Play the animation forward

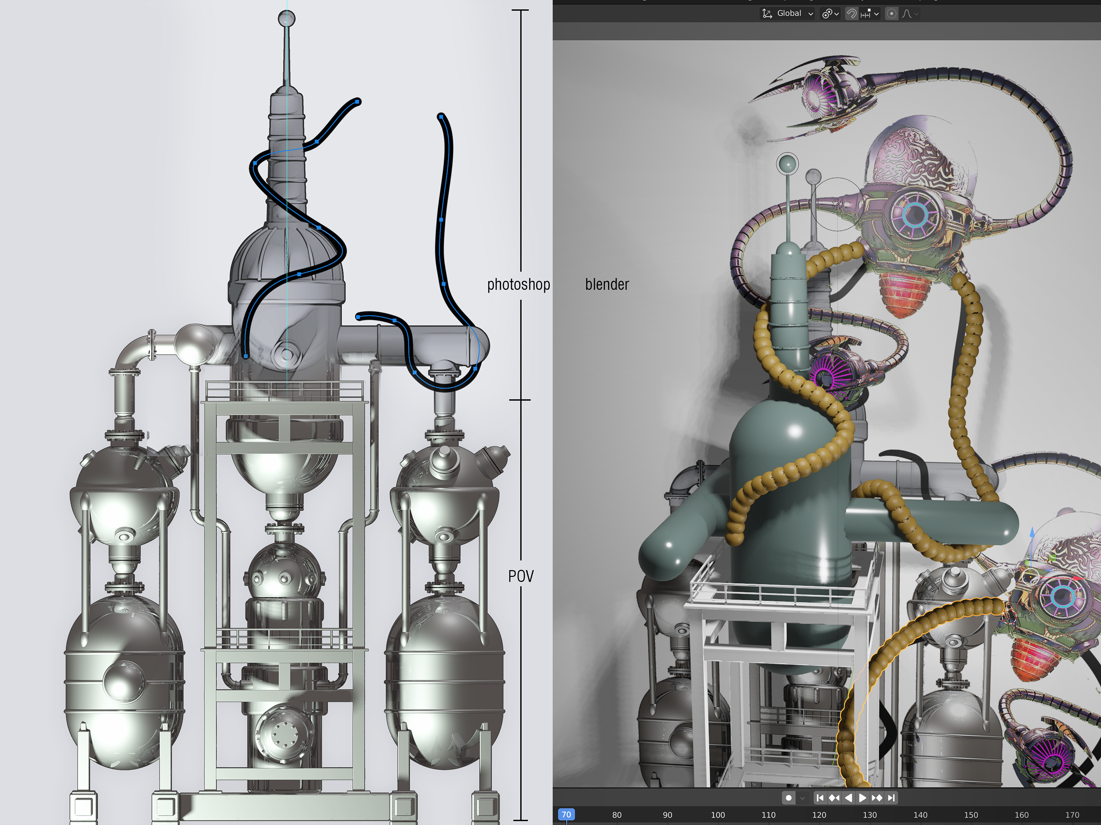(x=862, y=797)
